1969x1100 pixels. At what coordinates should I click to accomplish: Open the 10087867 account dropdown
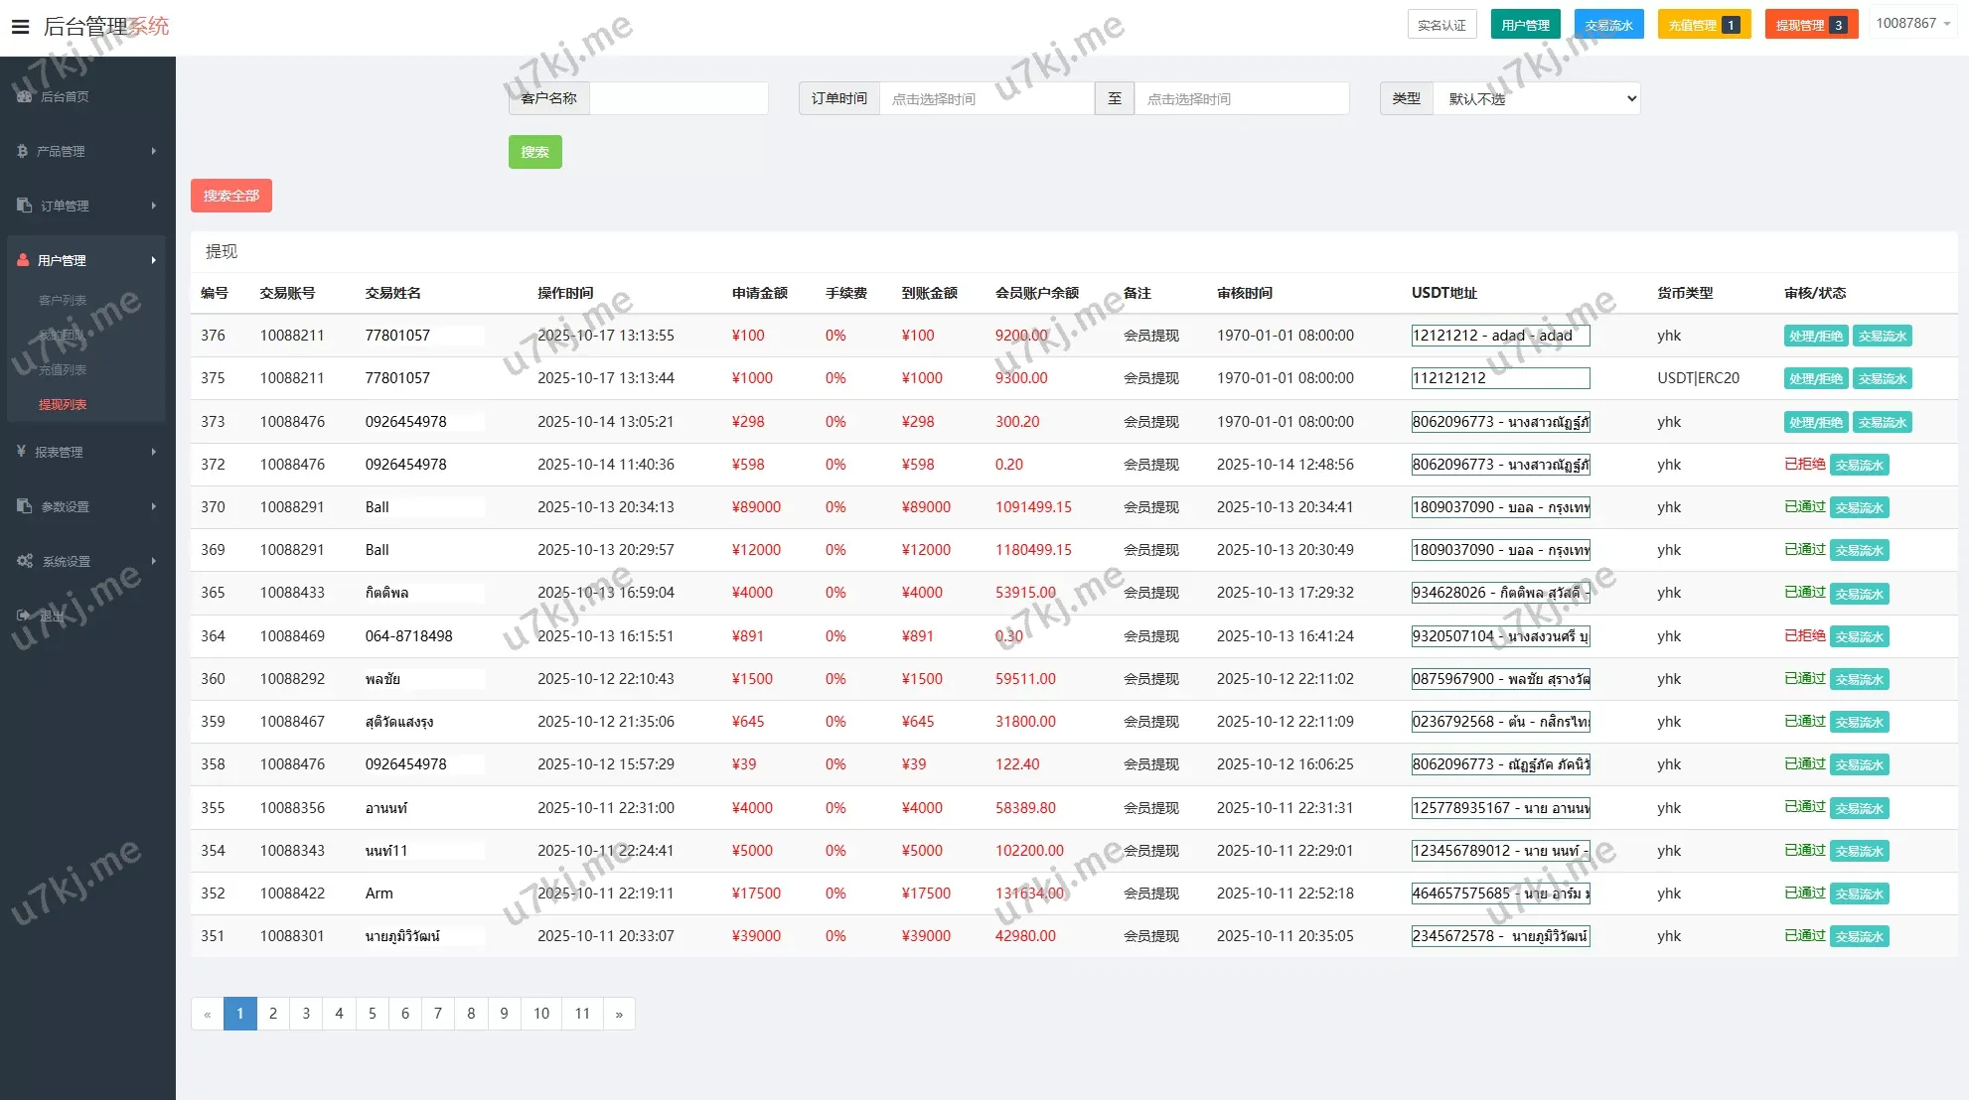[x=1912, y=24]
